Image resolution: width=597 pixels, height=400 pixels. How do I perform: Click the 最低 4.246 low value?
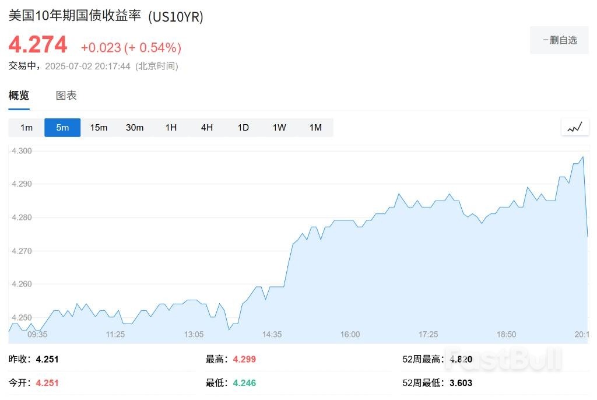(x=244, y=383)
